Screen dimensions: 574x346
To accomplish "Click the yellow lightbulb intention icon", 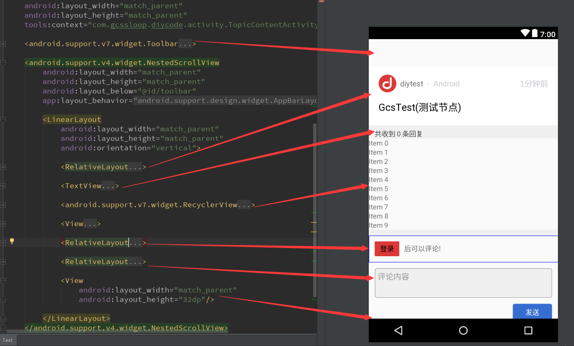I will (12, 241).
